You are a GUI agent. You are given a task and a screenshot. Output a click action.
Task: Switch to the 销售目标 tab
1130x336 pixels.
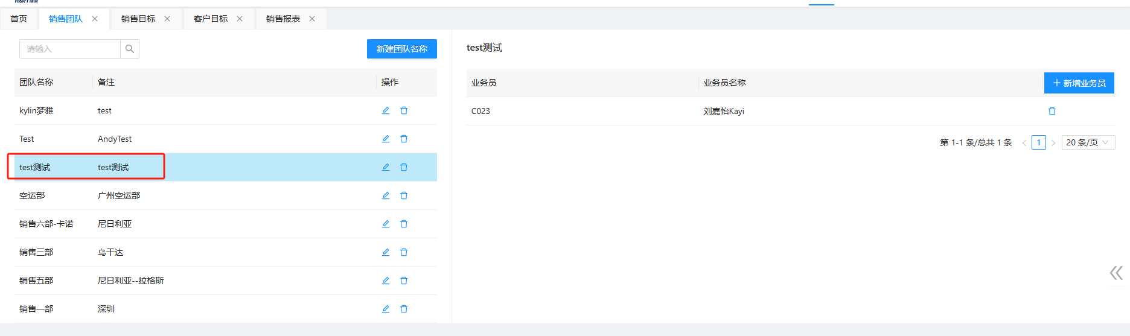(138, 19)
